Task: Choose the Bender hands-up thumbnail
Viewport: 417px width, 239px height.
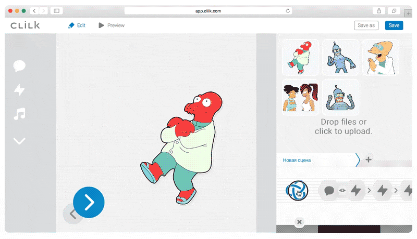Action: pyautogui.click(x=340, y=97)
